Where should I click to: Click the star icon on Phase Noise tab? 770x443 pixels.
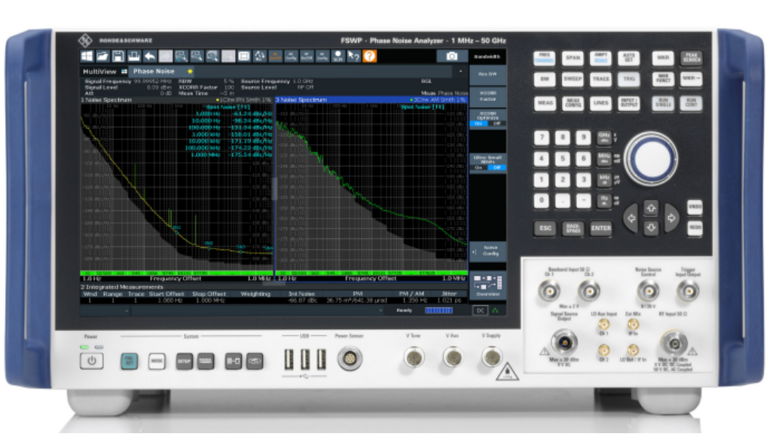pyautogui.click(x=190, y=72)
